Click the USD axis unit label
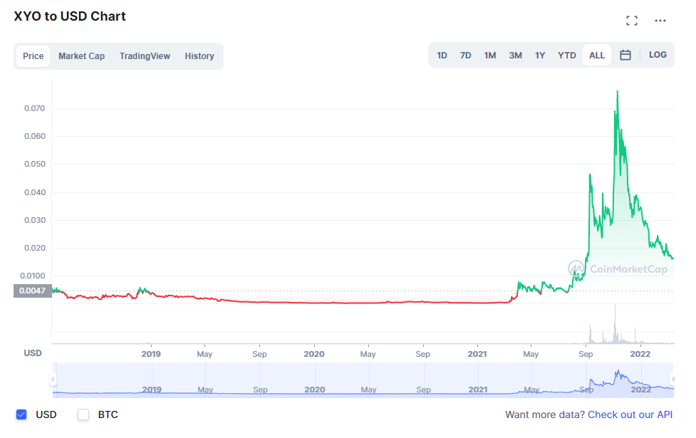Screen dimensions: 696x438 coord(32,353)
